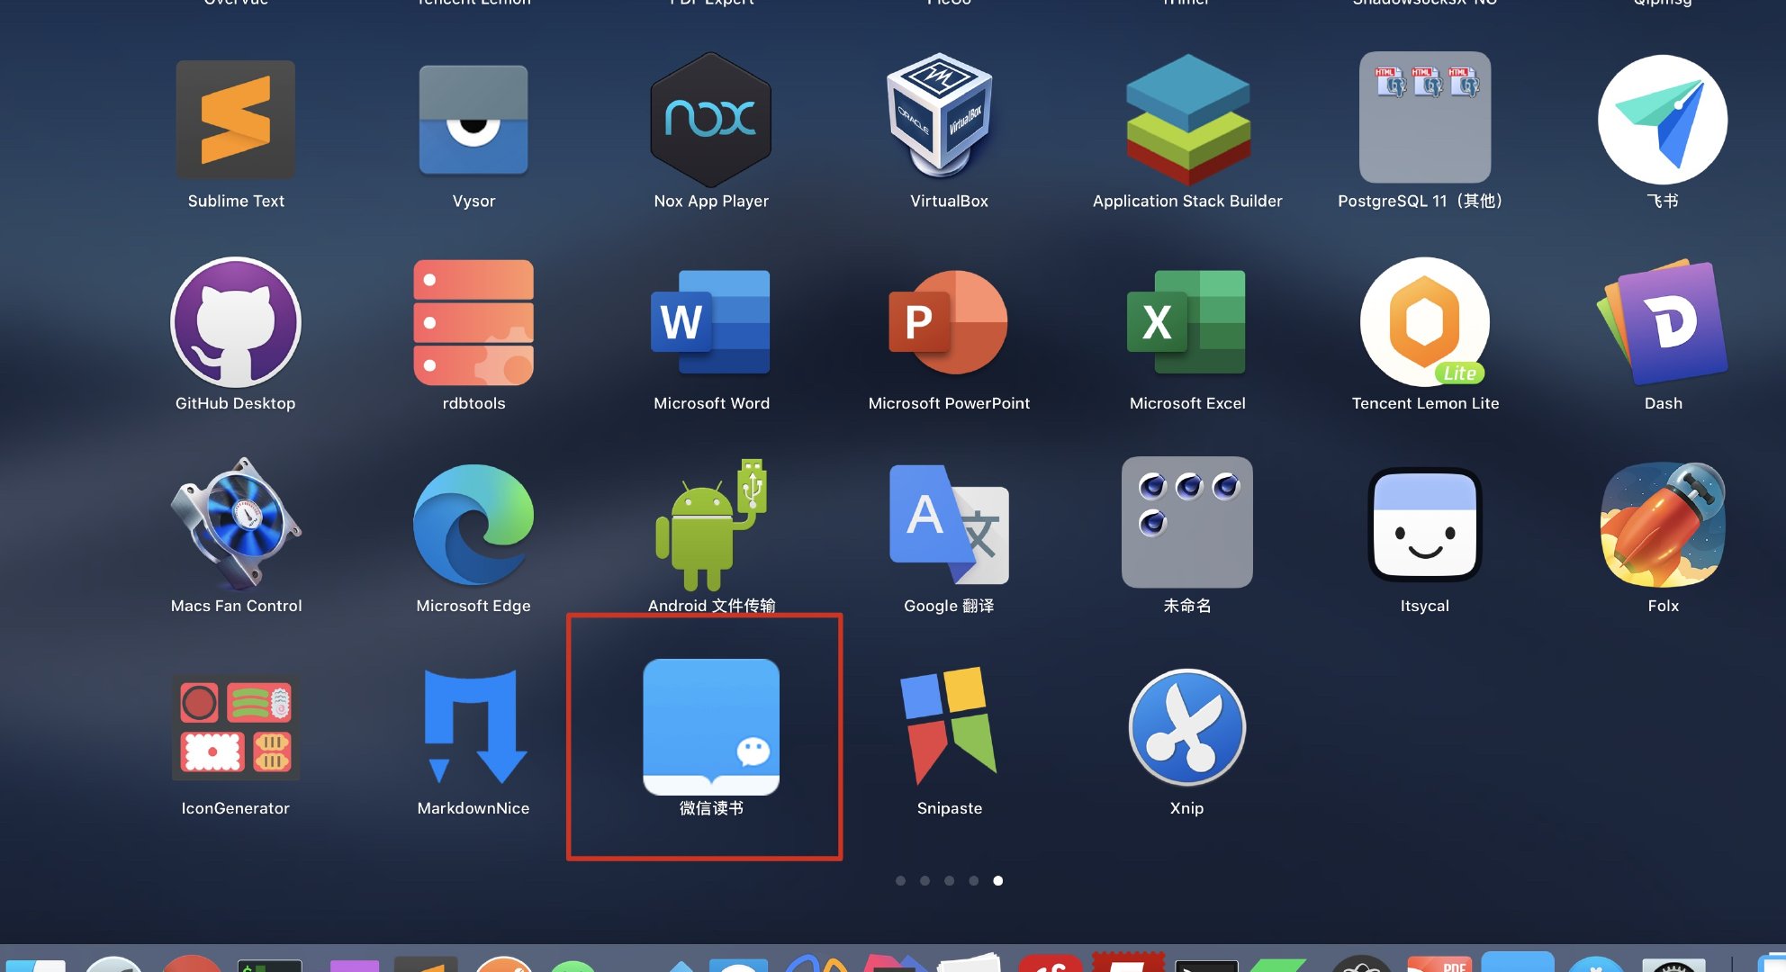This screenshot has height=972, width=1786.
Task: Launch Macs Fan Control
Action: (x=236, y=524)
